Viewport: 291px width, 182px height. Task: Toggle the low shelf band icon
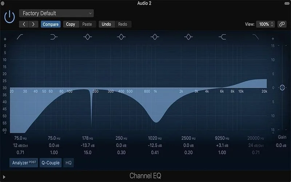coord(54,37)
